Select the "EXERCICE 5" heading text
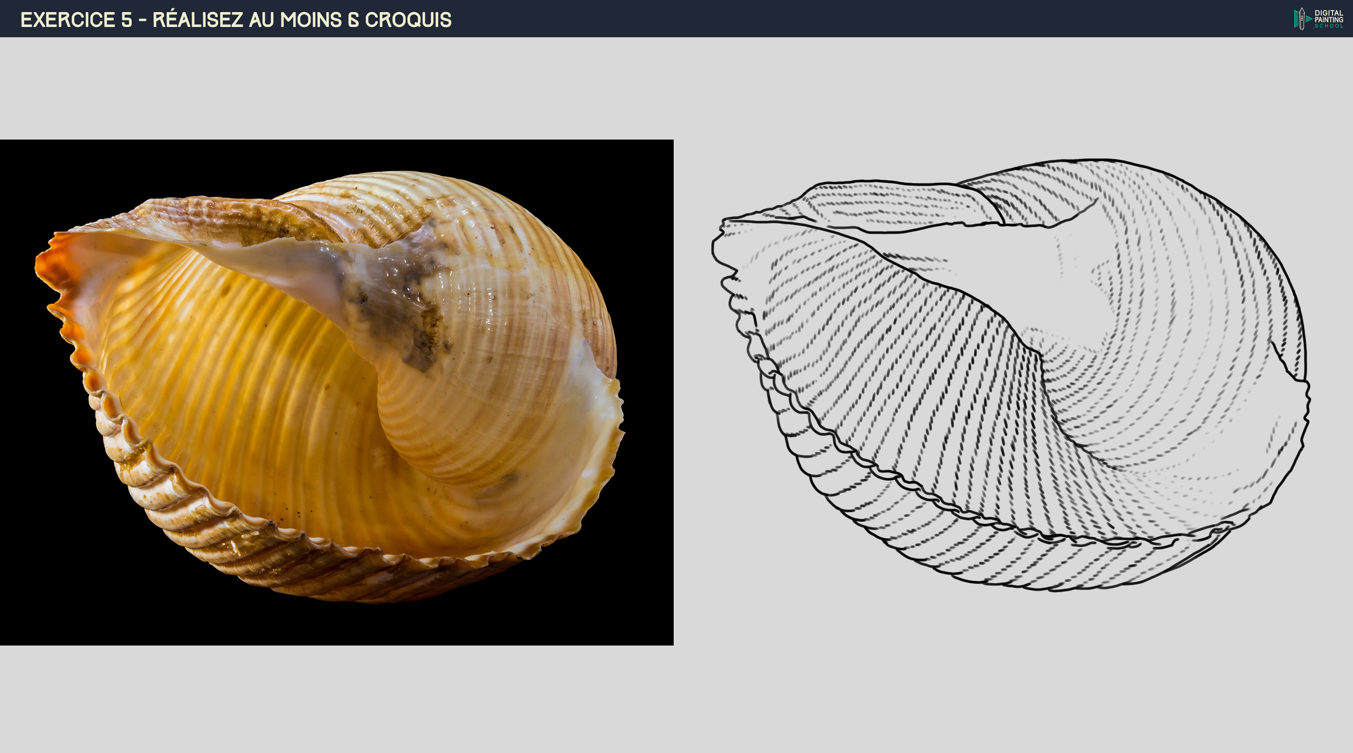1353x753 pixels. tap(76, 20)
